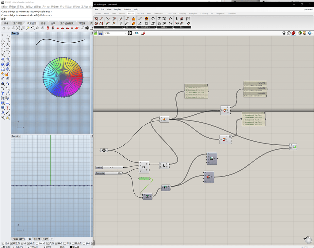Save the Grasshopper document with the floppy icon

pyautogui.click(x=100, y=33)
